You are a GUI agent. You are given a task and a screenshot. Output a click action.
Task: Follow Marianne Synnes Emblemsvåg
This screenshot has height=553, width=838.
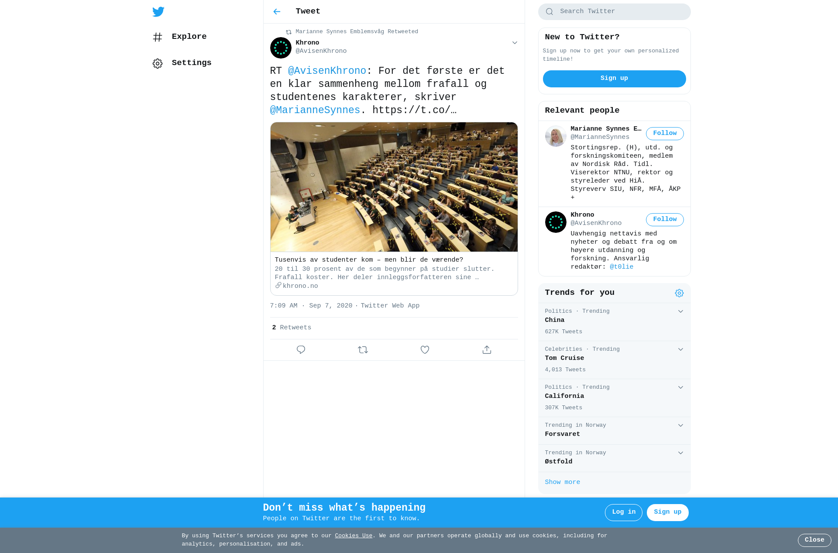coord(665,134)
